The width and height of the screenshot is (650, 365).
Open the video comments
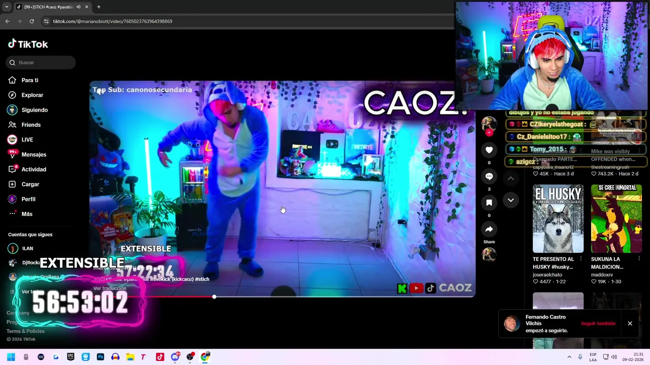point(489,176)
